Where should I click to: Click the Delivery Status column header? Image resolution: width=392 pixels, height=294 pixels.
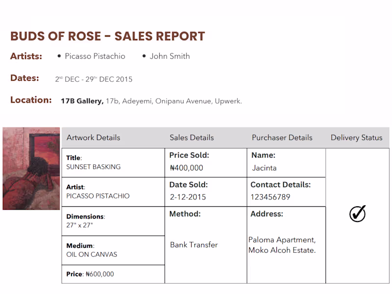(356, 138)
